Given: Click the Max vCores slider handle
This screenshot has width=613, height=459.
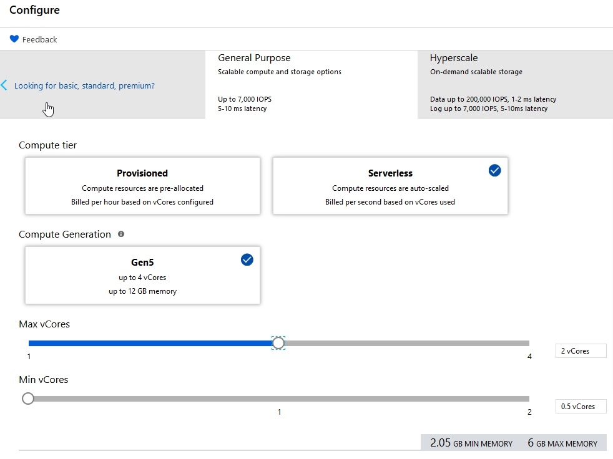Looking at the screenshot, I should pos(278,343).
